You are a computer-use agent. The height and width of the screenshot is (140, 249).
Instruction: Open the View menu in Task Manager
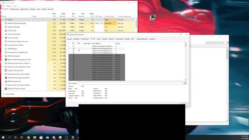point(15,6)
